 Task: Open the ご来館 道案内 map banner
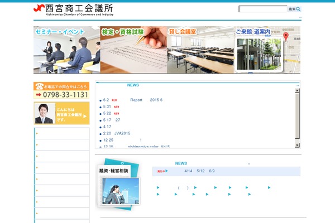[x=267, y=50]
